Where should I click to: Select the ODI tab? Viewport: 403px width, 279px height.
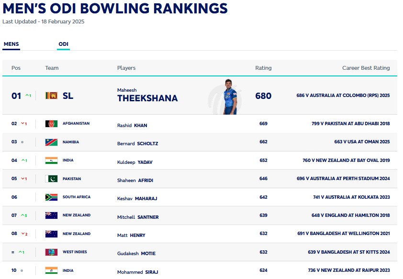point(63,44)
